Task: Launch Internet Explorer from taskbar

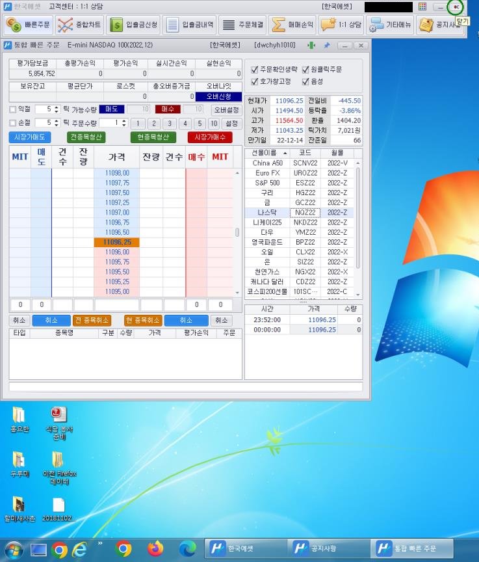Action: coord(80,550)
